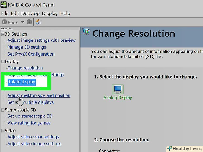
Task: Open Adjust desktop size and position
Action: (39, 95)
